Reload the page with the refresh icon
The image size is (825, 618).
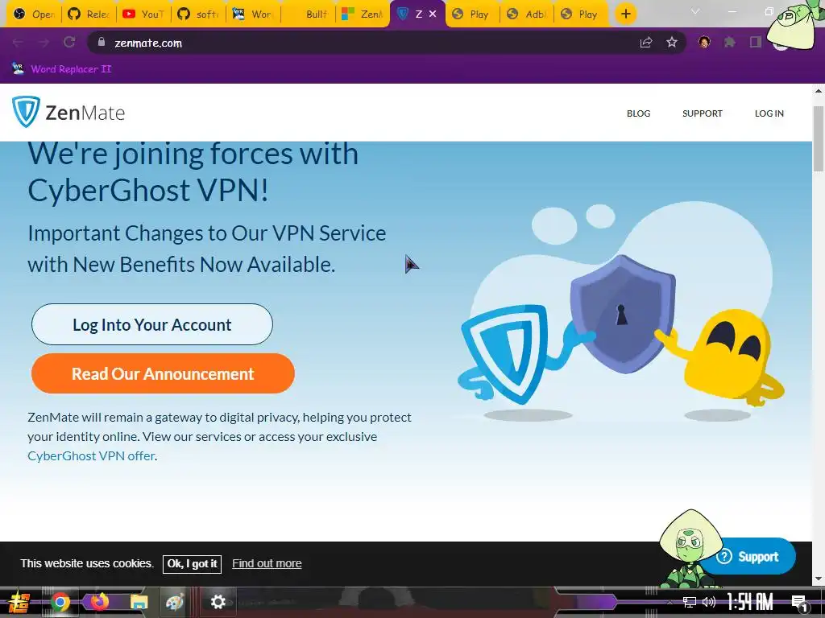tap(69, 43)
